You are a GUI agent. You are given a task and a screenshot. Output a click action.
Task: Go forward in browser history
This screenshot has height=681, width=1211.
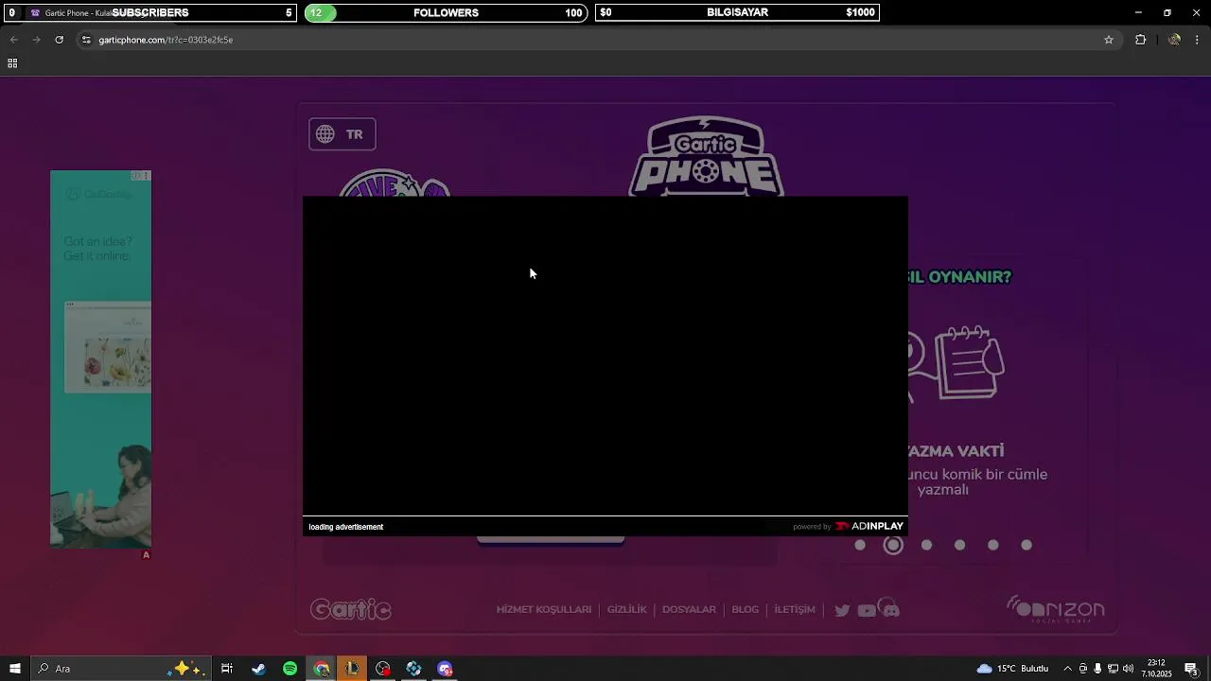click(x=36, y=40)
